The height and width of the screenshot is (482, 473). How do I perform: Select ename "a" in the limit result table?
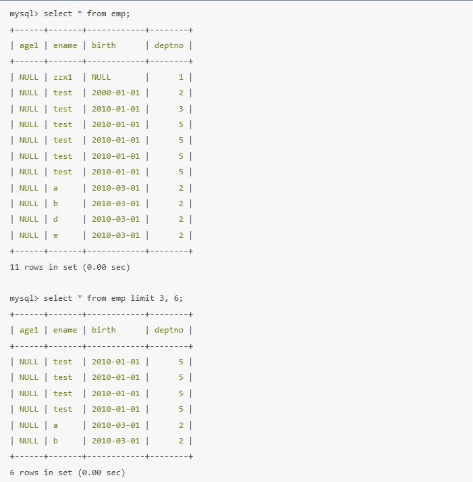pyautogui.click(x=56, y=425)
